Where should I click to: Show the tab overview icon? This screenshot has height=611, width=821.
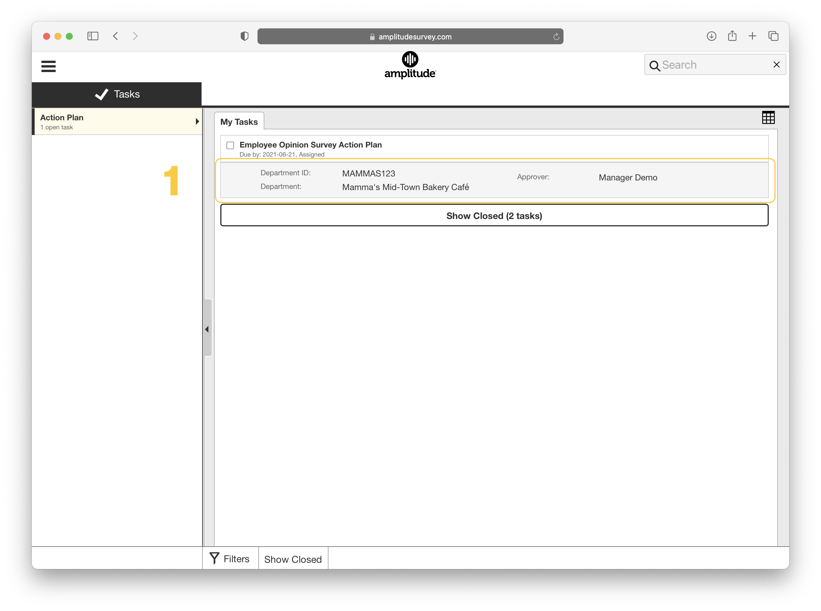pyautogui.click(x=773, y=36)
